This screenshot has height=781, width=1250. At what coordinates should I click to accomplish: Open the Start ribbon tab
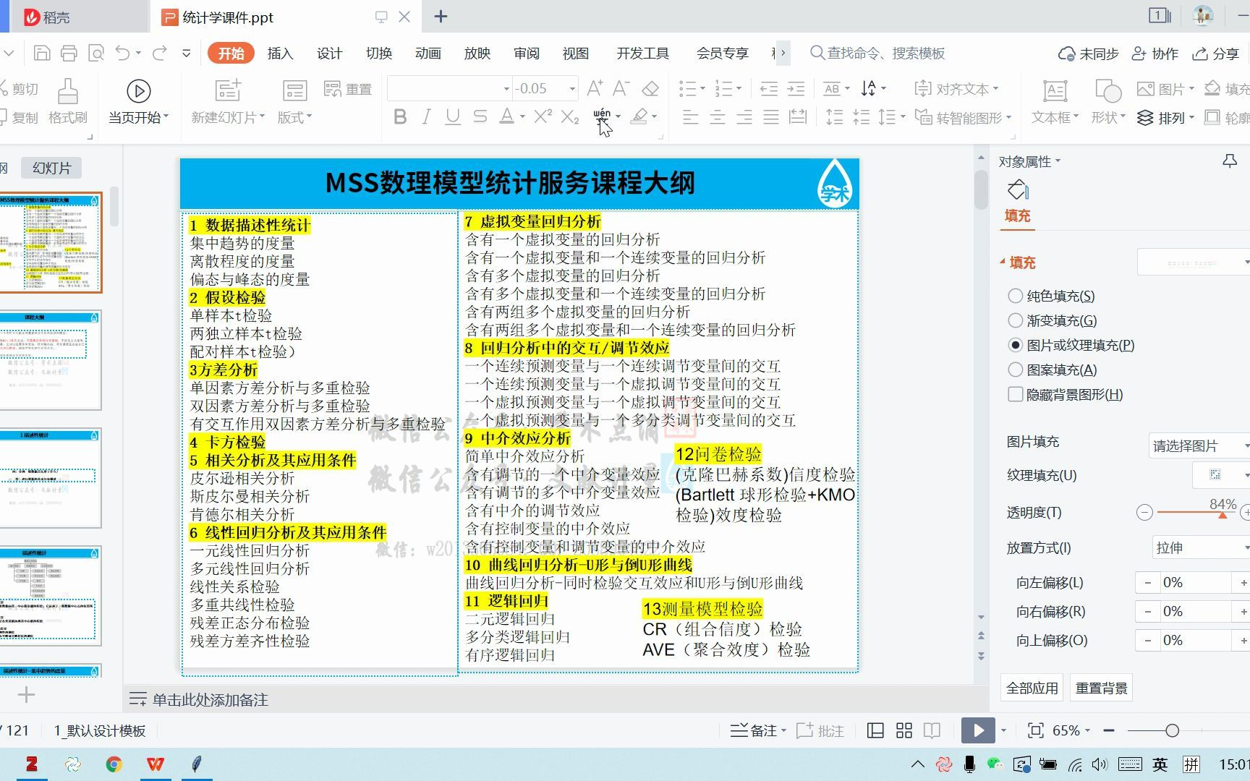point(231,53)
